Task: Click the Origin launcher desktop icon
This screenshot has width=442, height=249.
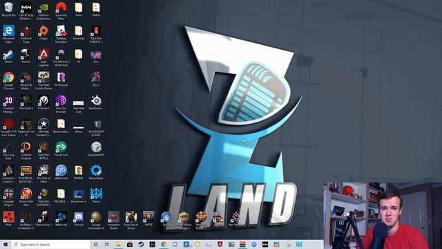Action: click(44, 33)
